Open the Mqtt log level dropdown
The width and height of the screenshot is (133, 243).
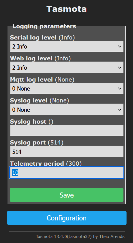click(67, 89)
